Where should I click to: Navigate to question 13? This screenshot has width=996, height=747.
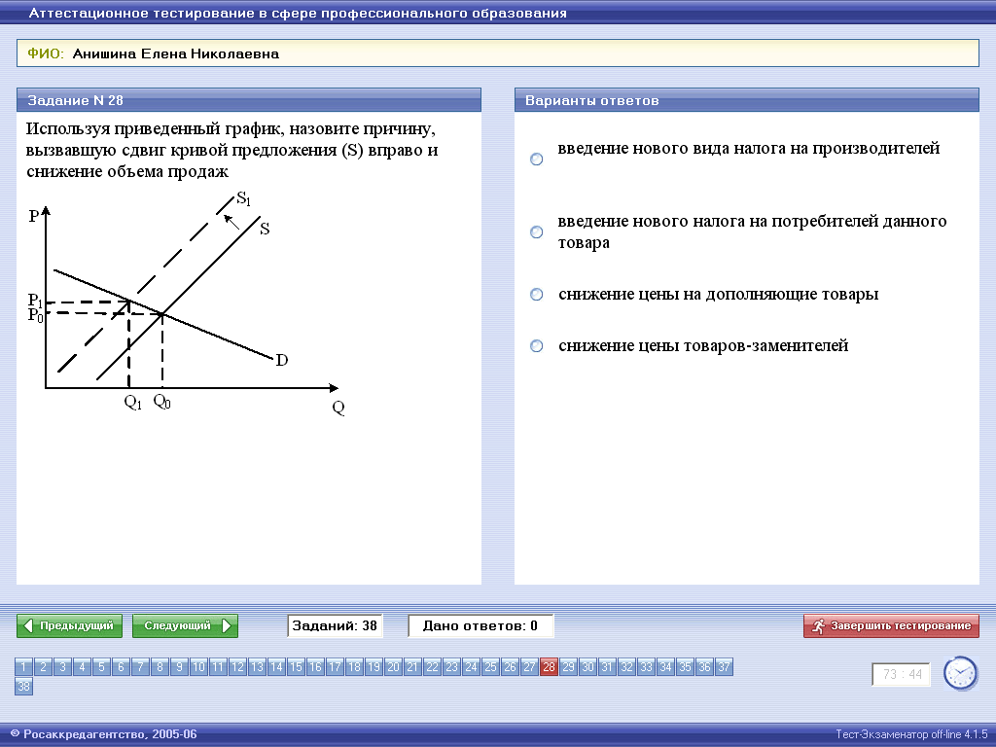[x=257, y=667]
